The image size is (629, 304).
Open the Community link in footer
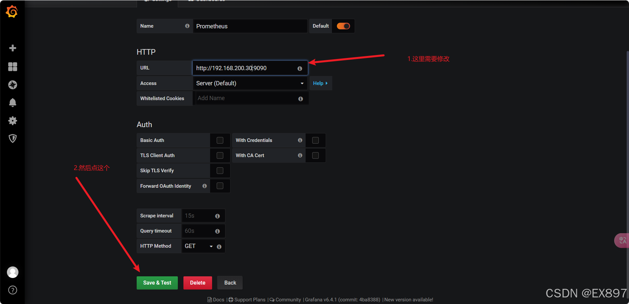(287, 299)
